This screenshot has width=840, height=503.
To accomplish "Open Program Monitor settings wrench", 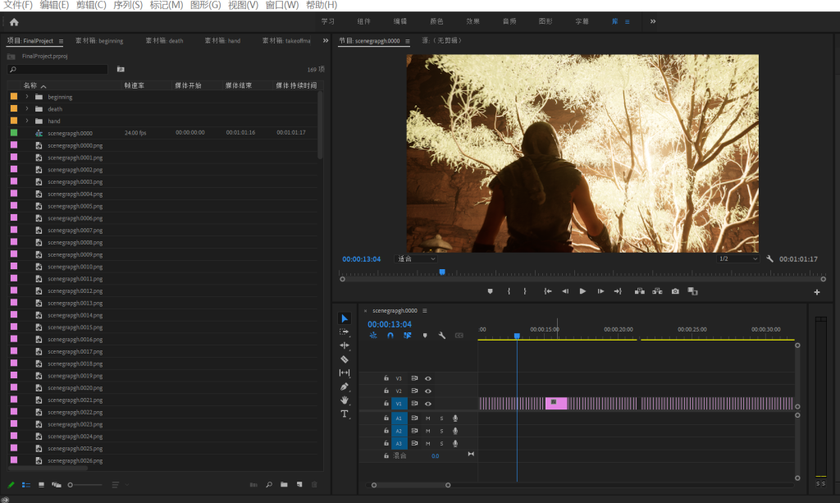I will coord(769,258).
